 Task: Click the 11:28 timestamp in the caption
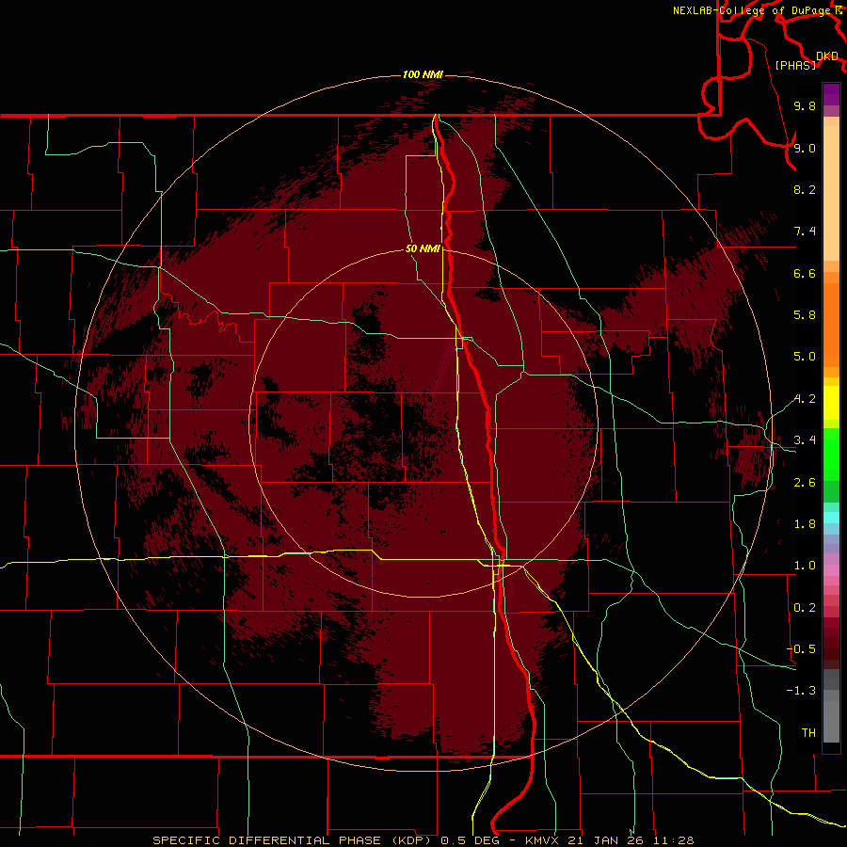coord(674,840)
